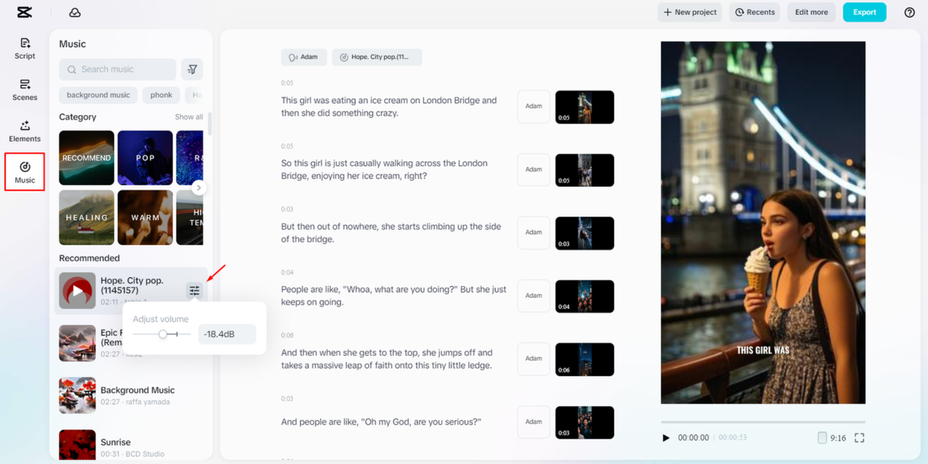Viewport: 928px width, 464px height.
Task: Click the Export button
Action: coord(864,12)
